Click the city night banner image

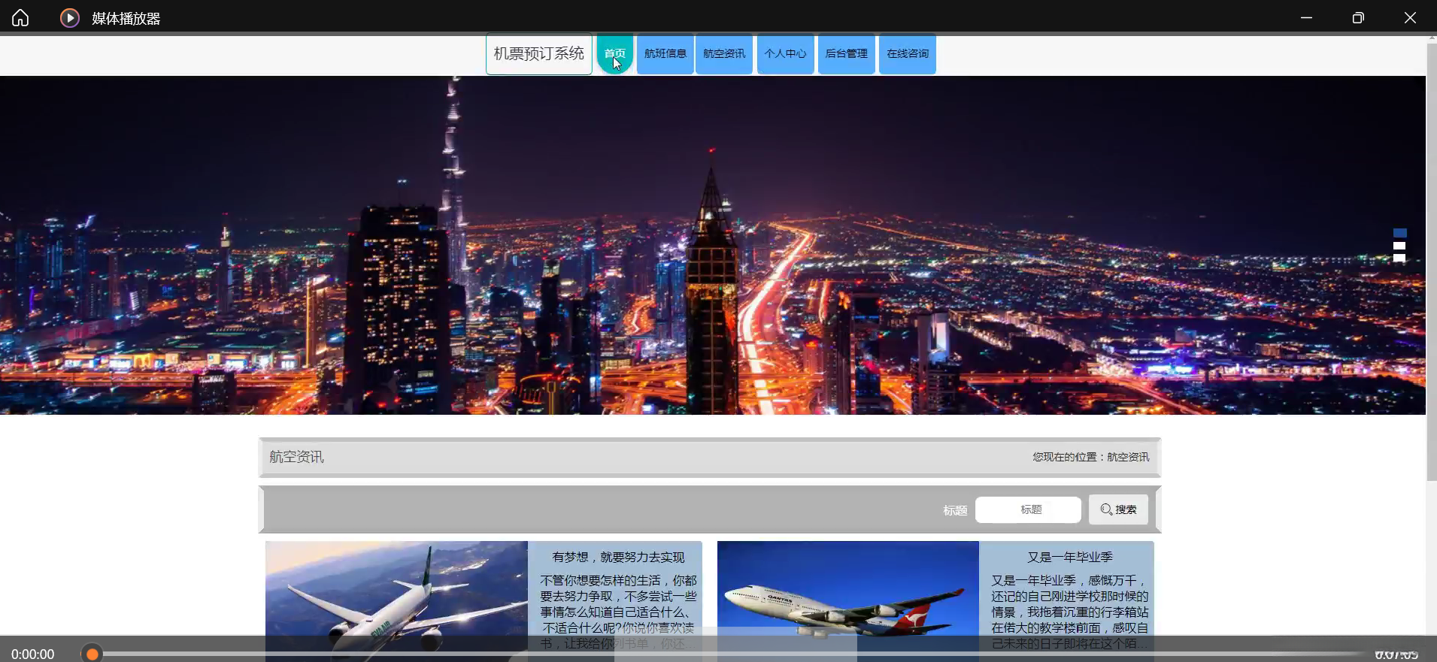pyautogui.click(x=713, y=245)
